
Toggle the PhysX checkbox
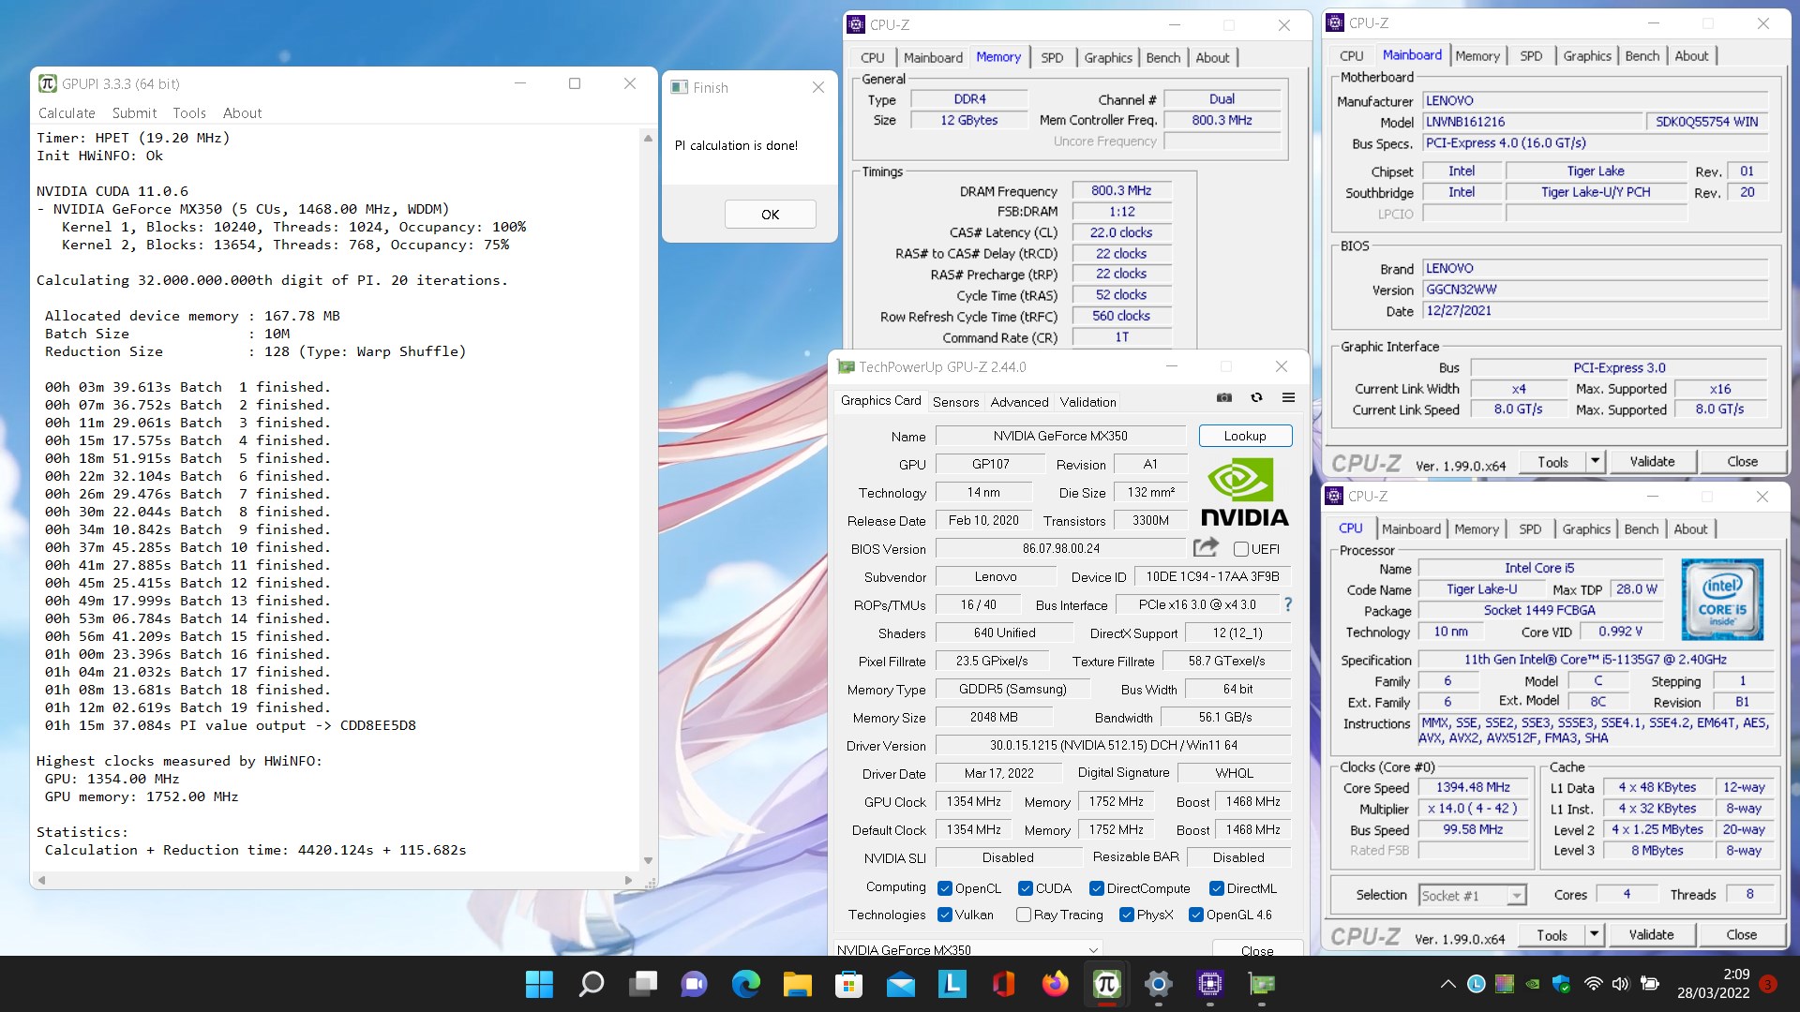[1127, 915]
